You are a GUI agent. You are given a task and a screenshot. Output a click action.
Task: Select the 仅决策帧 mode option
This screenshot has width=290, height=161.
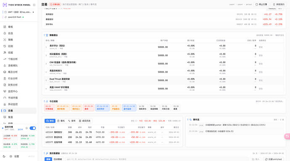(58, 159)
